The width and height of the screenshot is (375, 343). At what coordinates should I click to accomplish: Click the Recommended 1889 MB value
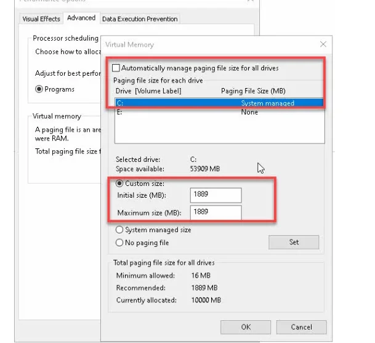204,288
